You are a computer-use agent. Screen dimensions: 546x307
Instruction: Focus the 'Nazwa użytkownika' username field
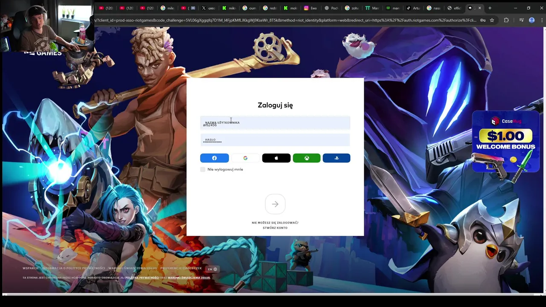275,123
